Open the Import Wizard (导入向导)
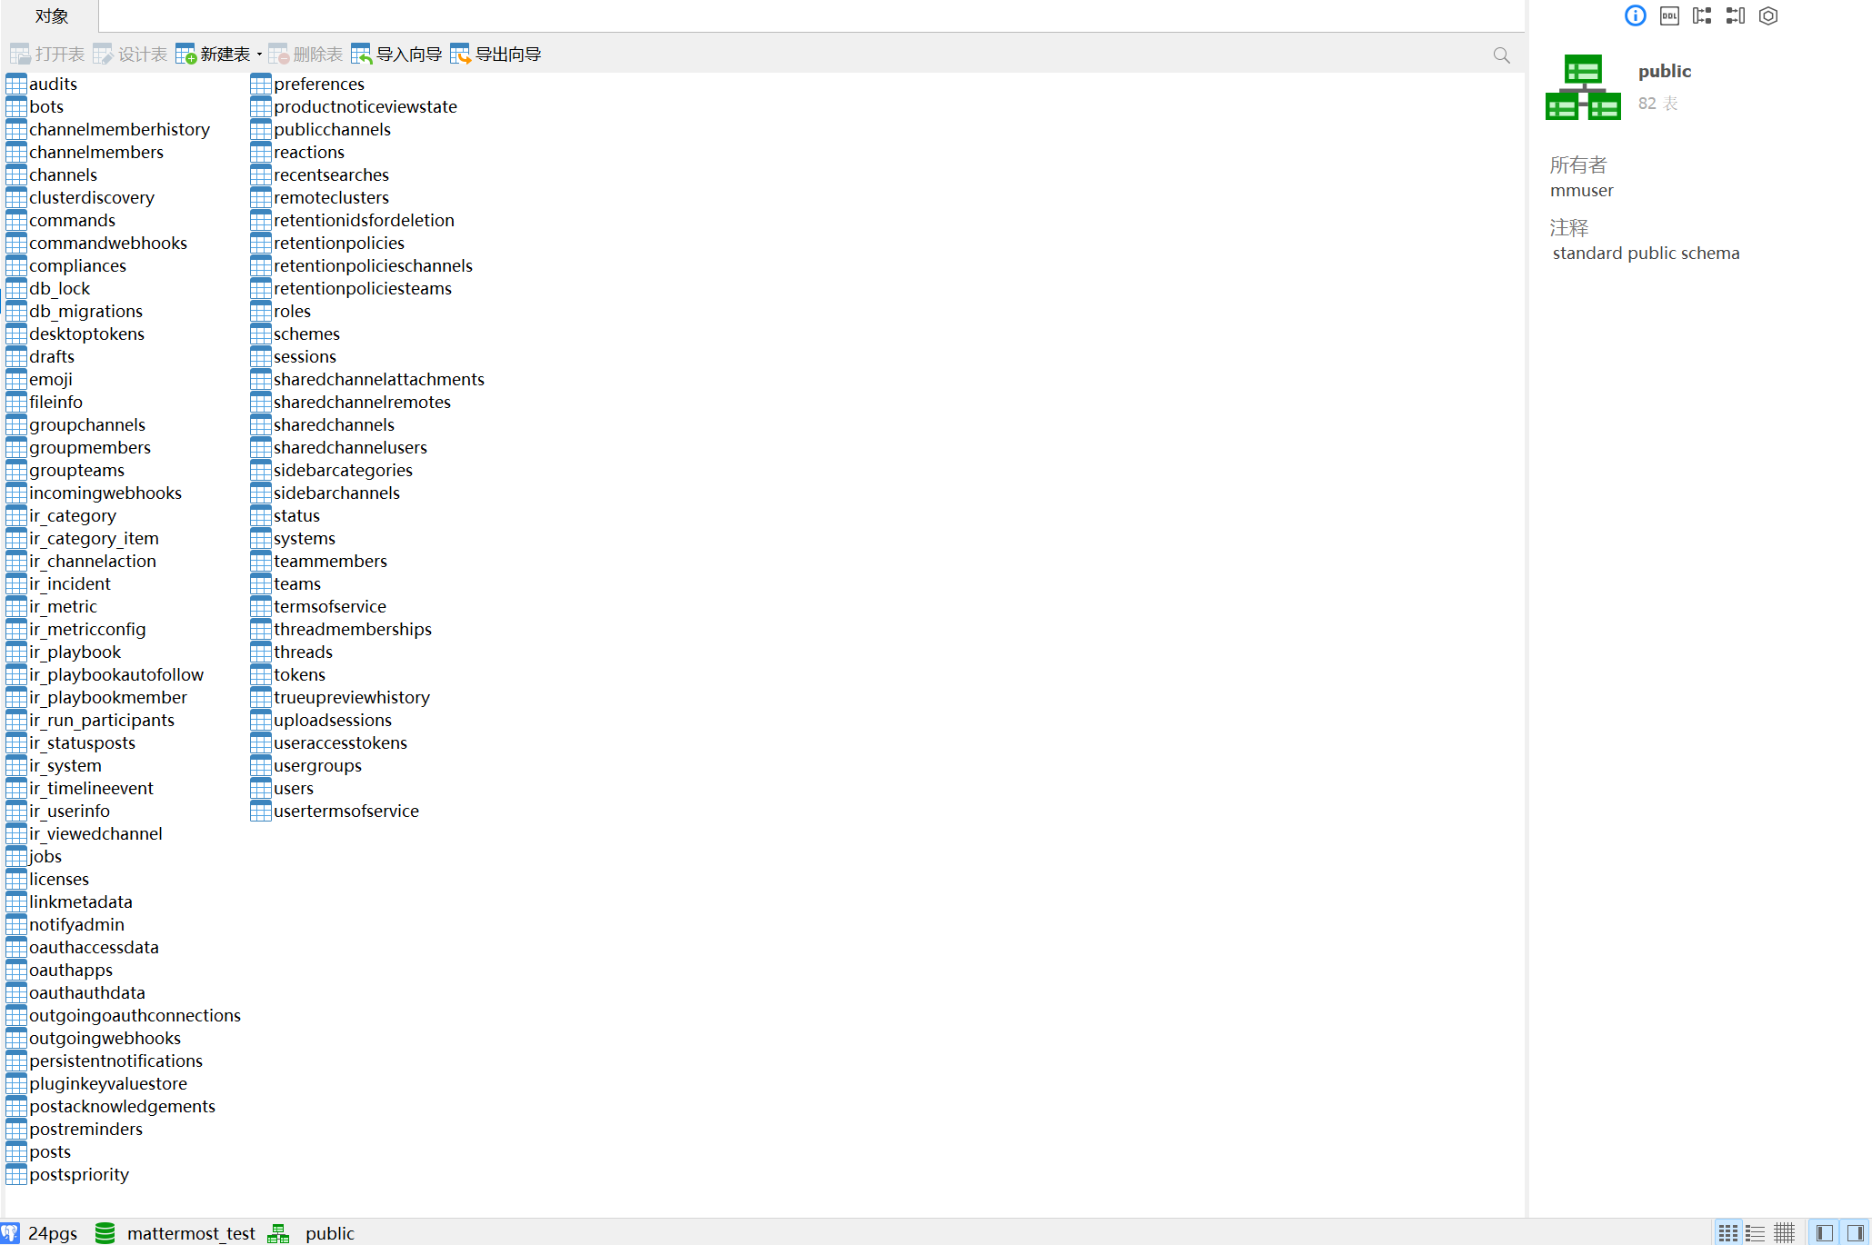The height and width of the screenshot is (1245, 1872). 397,55
